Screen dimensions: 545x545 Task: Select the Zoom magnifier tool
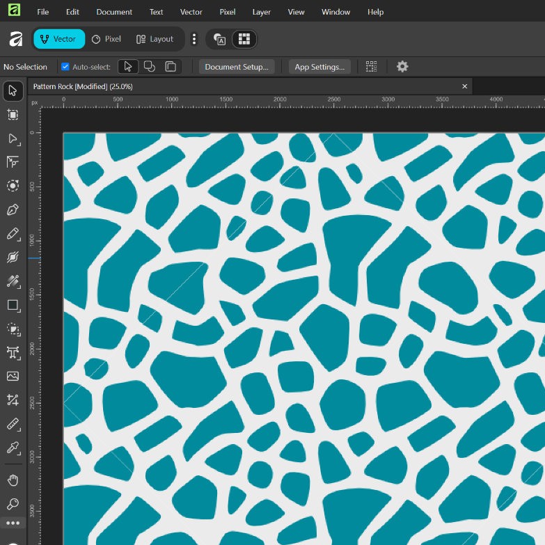[13, 504]
